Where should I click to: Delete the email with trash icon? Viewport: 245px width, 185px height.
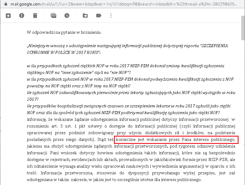coord(35,16)
